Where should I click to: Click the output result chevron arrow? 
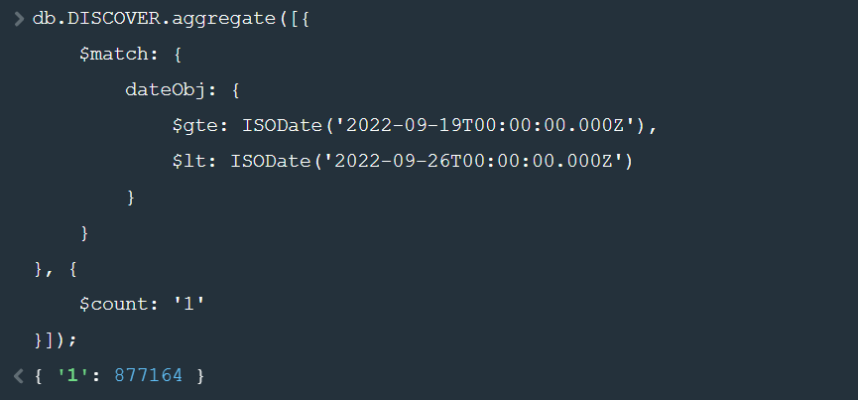18,375
